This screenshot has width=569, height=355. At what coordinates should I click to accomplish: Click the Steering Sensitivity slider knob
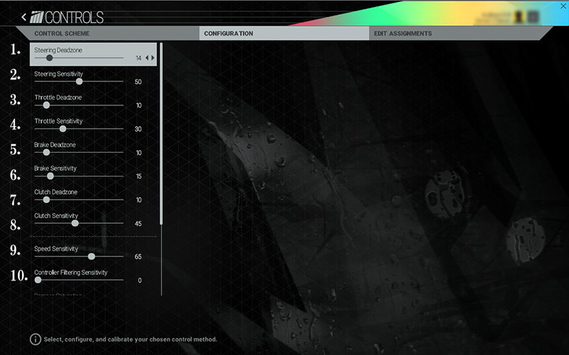tap(80, 81)
